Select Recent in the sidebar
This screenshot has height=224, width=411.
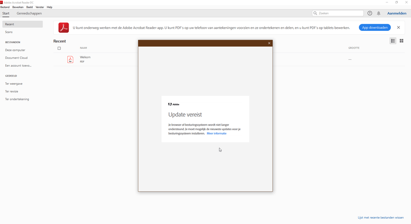[x=23, y=24]
